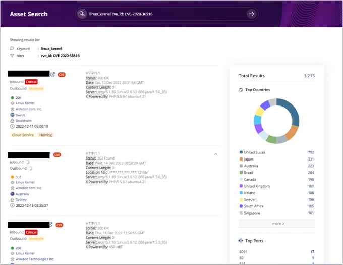Click green status dot in first result
The width and height of the screenshot is (343, 265).
click(12, 98)
